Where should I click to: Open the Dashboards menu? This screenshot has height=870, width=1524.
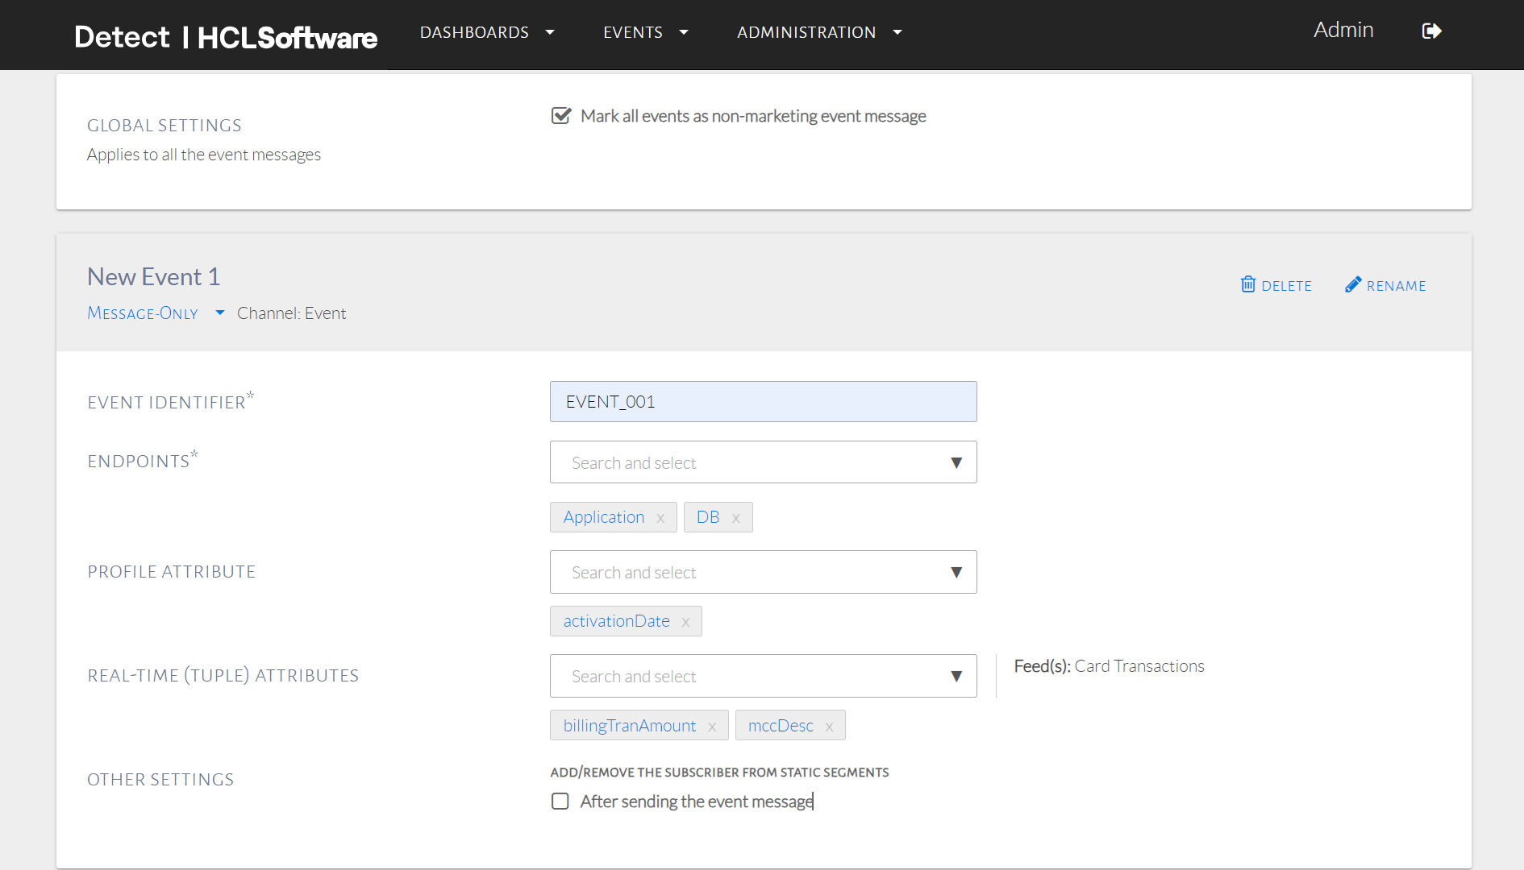coord(486,32)
